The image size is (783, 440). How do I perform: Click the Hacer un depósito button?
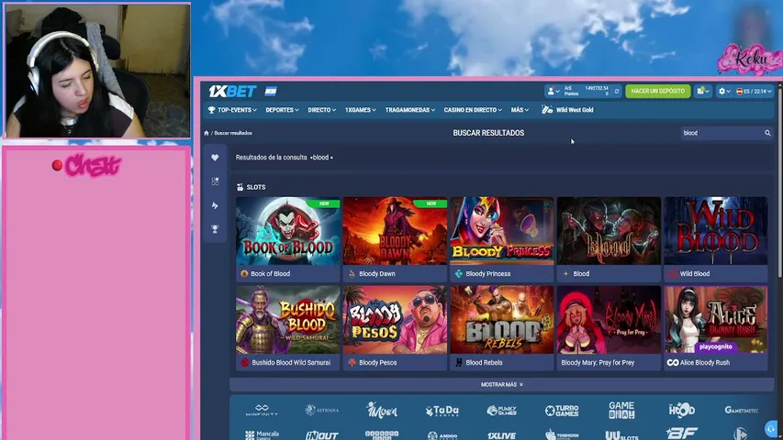coord(657,92)
